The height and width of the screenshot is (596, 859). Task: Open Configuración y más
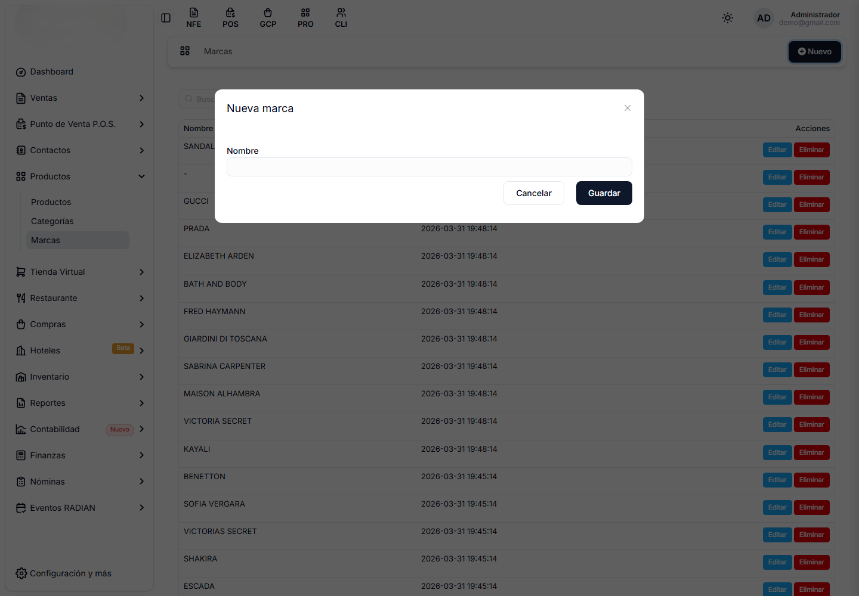tap(70, 573)
